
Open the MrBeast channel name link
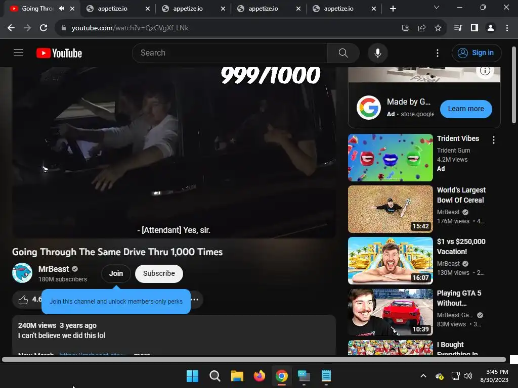pyautogui.click(x=54, y=269)
